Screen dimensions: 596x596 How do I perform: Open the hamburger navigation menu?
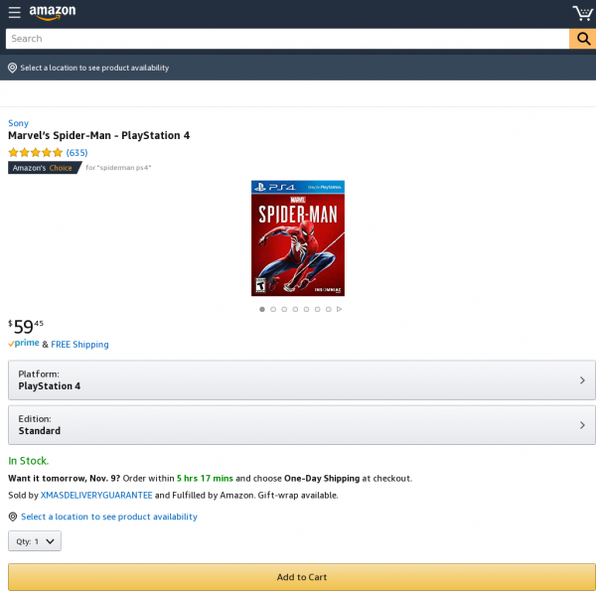[15, 12]
